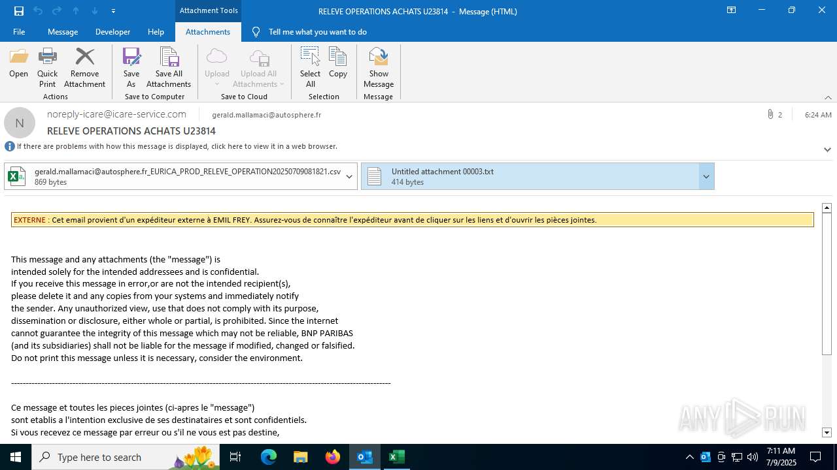Open ribbon display options
Viewport: 837px width, 470px height.
tap(732, 10)
